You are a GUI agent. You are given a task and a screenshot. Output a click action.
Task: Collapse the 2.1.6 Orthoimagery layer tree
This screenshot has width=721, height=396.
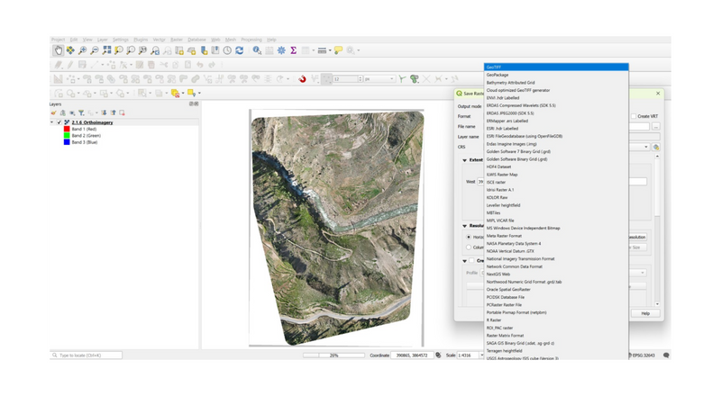click(52, 122)
